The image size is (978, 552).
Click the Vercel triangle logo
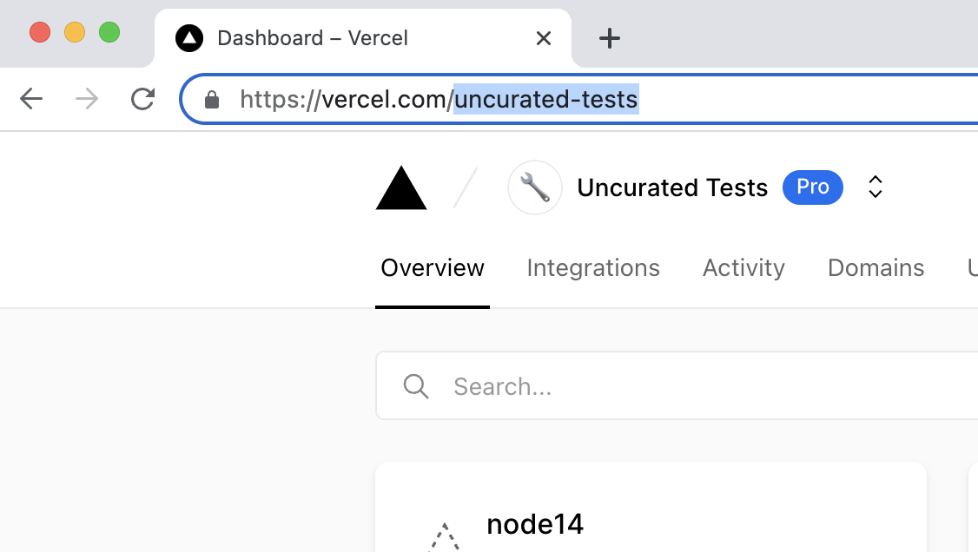pos(400,188)
